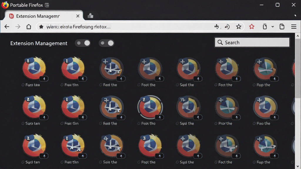Open the 'Rop the' extension icon
This screenshot has height=169, width=301.
pos(265,69)
